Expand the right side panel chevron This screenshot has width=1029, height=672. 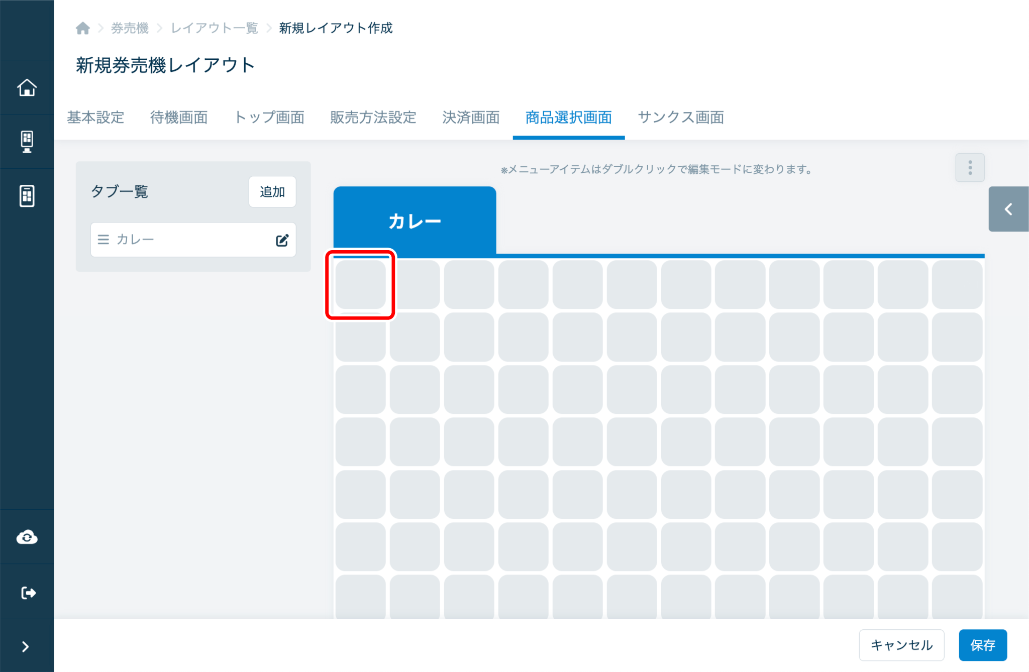click(x=1008, y=209)
